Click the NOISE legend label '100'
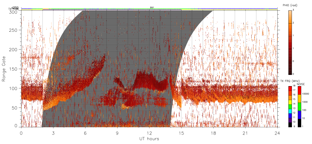Screen dimensions: 312x144 click(x=304, y=110)
